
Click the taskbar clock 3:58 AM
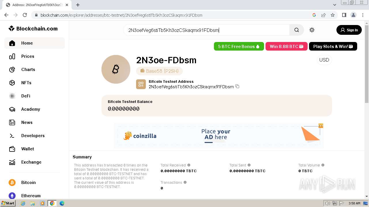click(354, 203)
